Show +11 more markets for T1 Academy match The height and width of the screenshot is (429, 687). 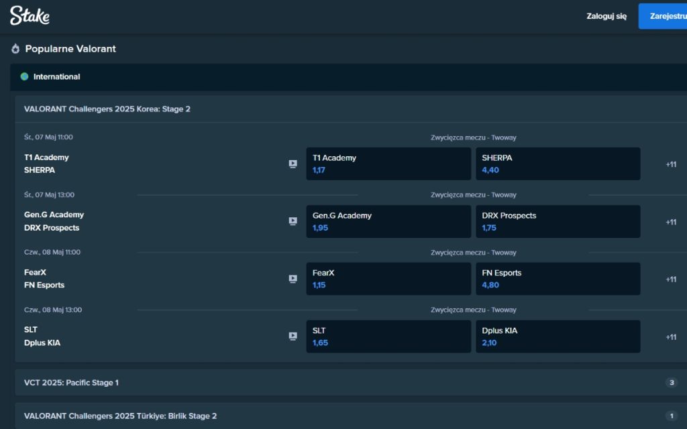click(x=670, y=164)
